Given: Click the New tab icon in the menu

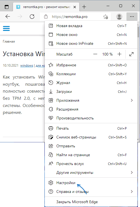Looking at the screenshot, I should click(x=51, y=26).
